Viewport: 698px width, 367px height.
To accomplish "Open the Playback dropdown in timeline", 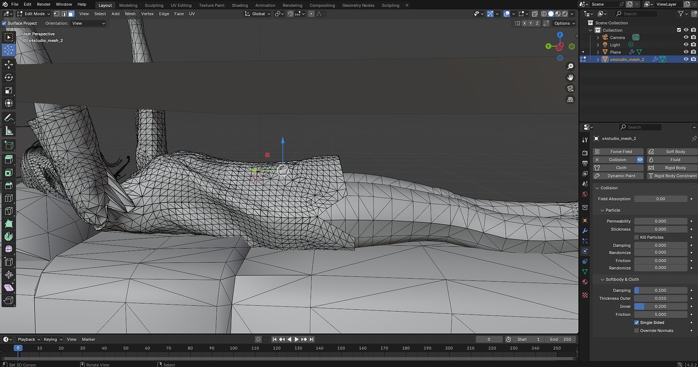I will 28,339.
